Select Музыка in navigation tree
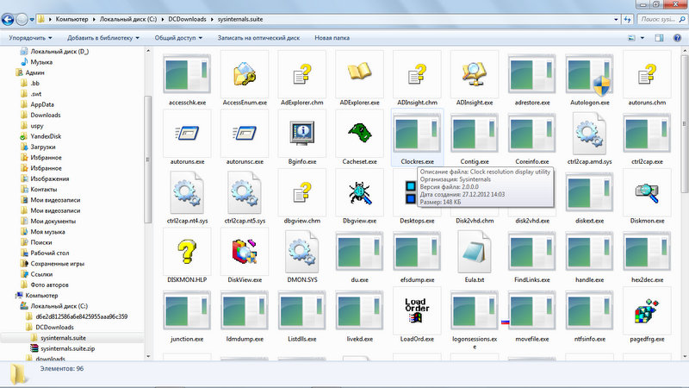Screen dimensions: 689x388 click(x=41, y=62)
